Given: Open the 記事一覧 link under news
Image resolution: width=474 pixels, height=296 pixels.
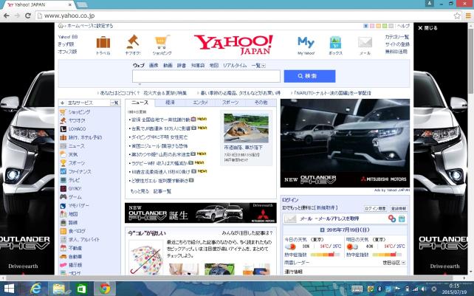Looking at the screenshot, I should pyautogui.click(x=162, y=191).
